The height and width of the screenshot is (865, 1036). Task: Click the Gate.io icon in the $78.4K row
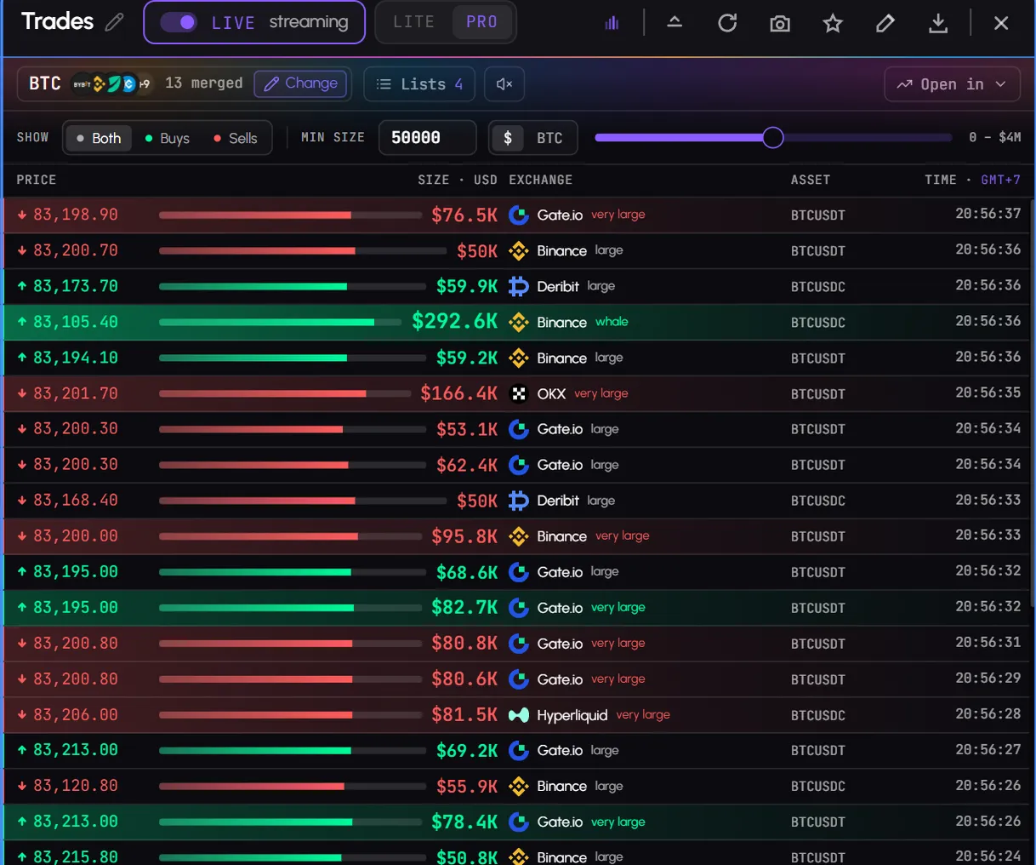pyautogui.click(x=519, y=822)
